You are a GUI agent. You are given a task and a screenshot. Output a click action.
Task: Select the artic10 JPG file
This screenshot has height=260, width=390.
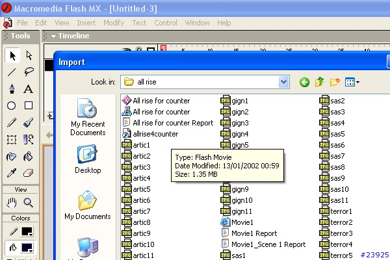pos(138,244)
